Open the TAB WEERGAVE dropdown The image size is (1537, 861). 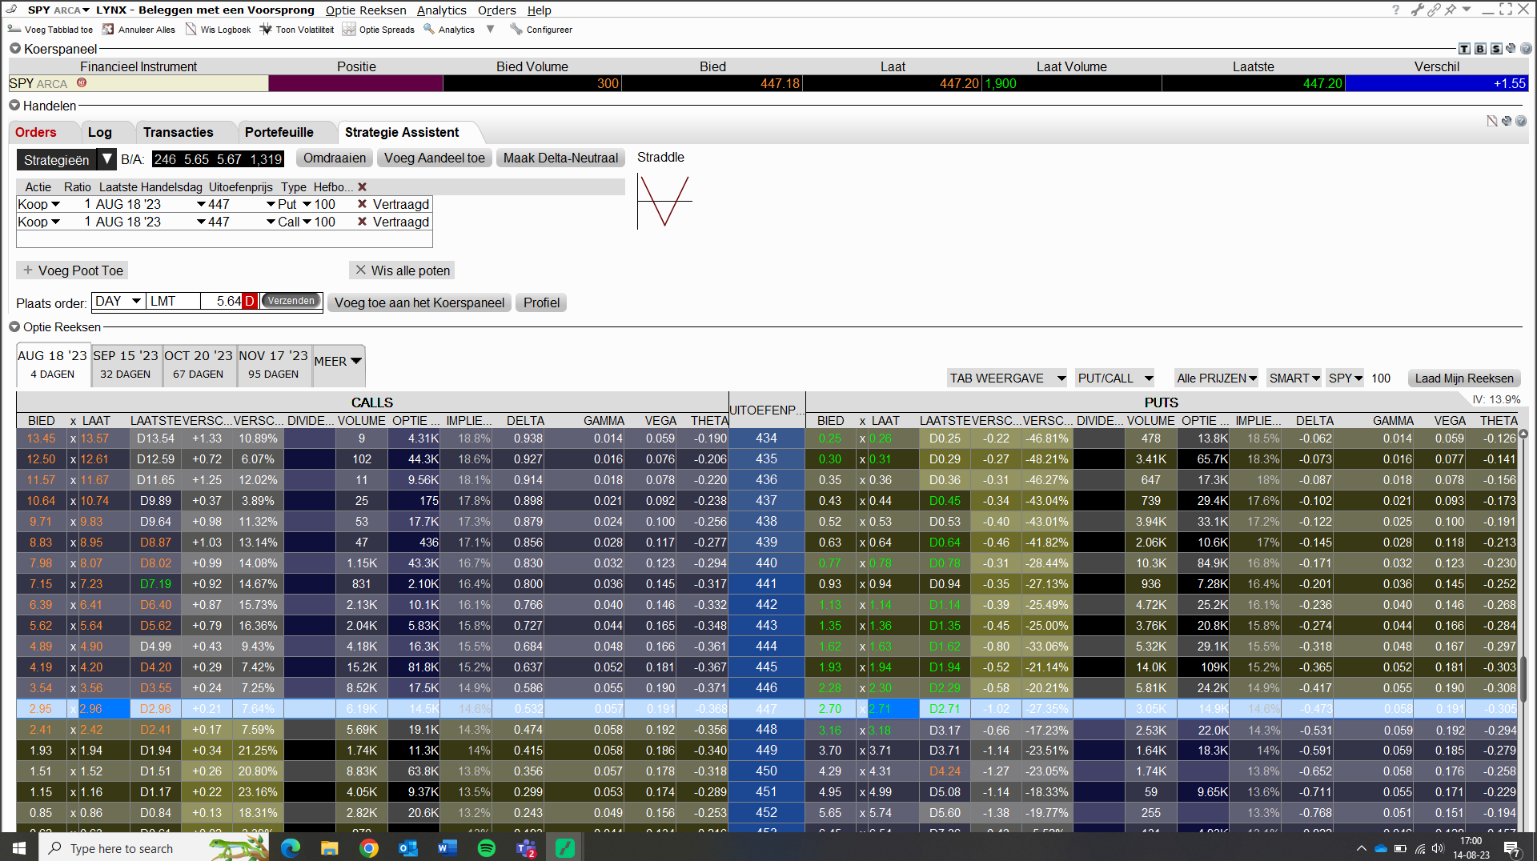[x=1007, y=378]
